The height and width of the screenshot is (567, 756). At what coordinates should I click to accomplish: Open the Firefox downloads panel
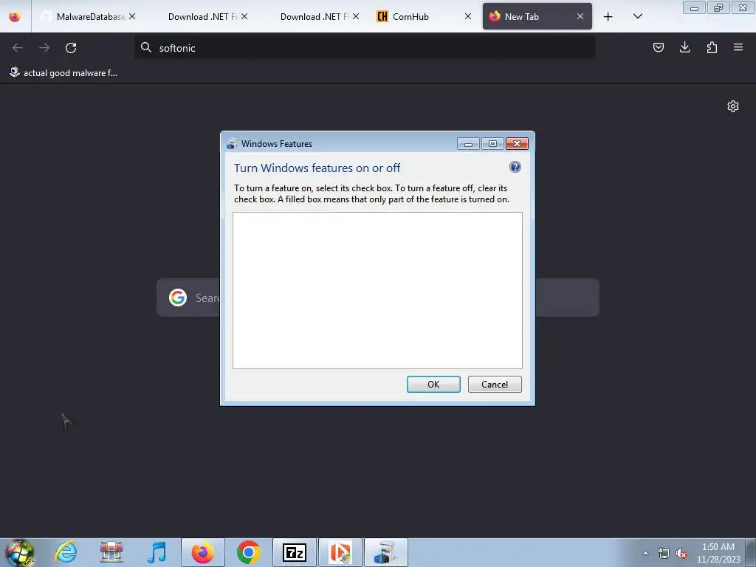(684, 47)
